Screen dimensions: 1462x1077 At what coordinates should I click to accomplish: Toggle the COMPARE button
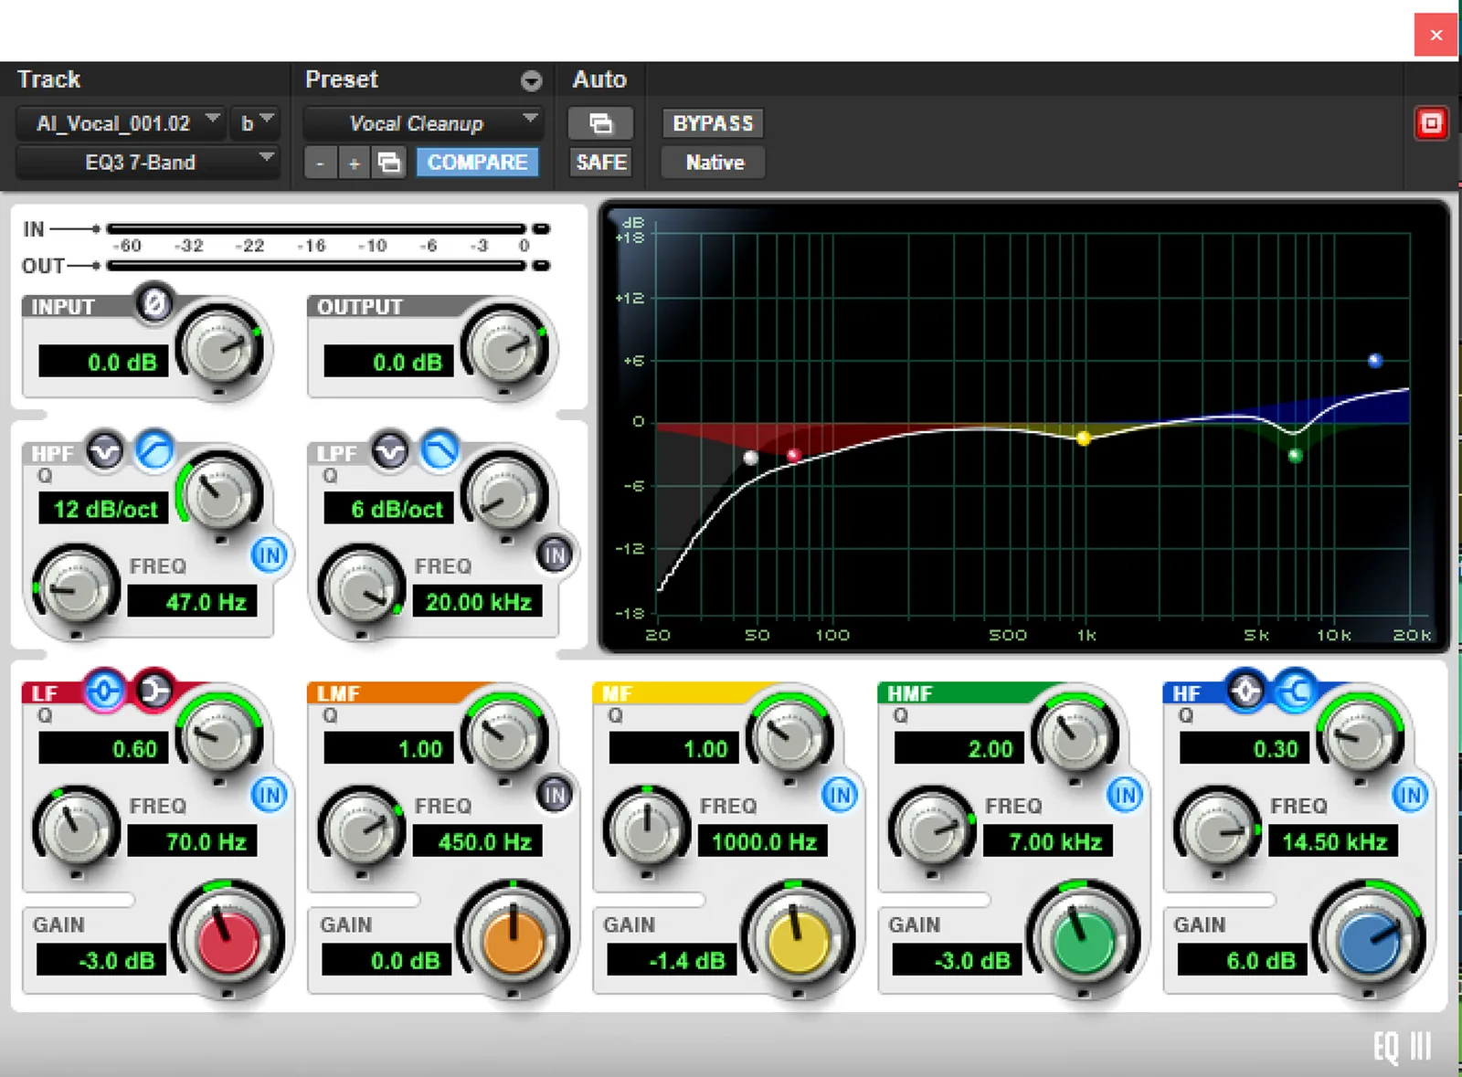[x=477, y=163]
